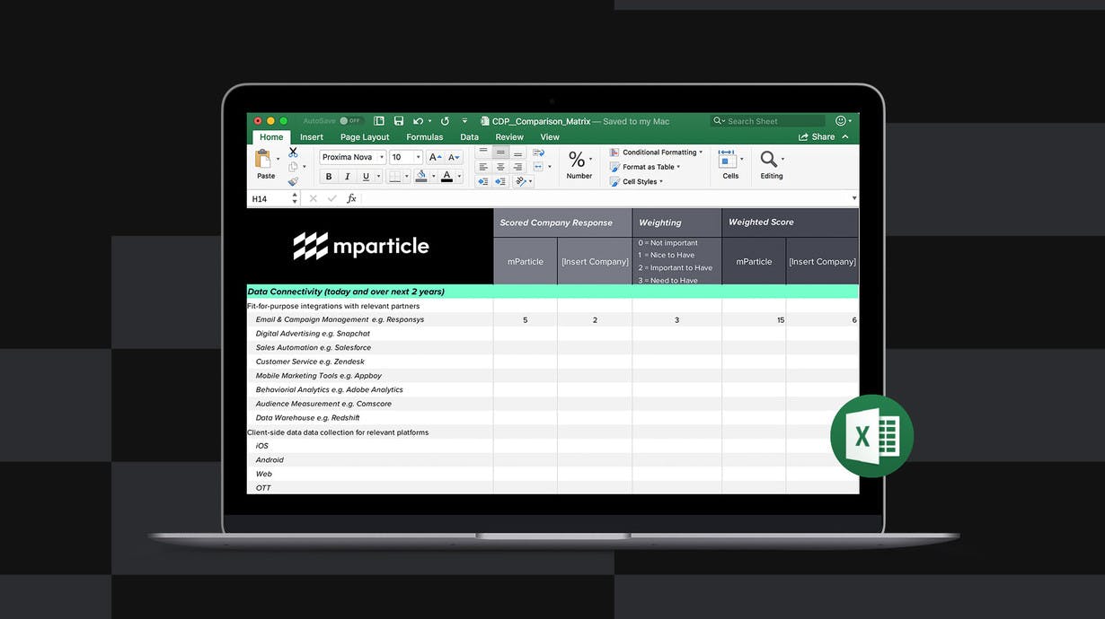Open the Formulas tab
Screen dimensions: 1105x619
(x=425, y=137)
